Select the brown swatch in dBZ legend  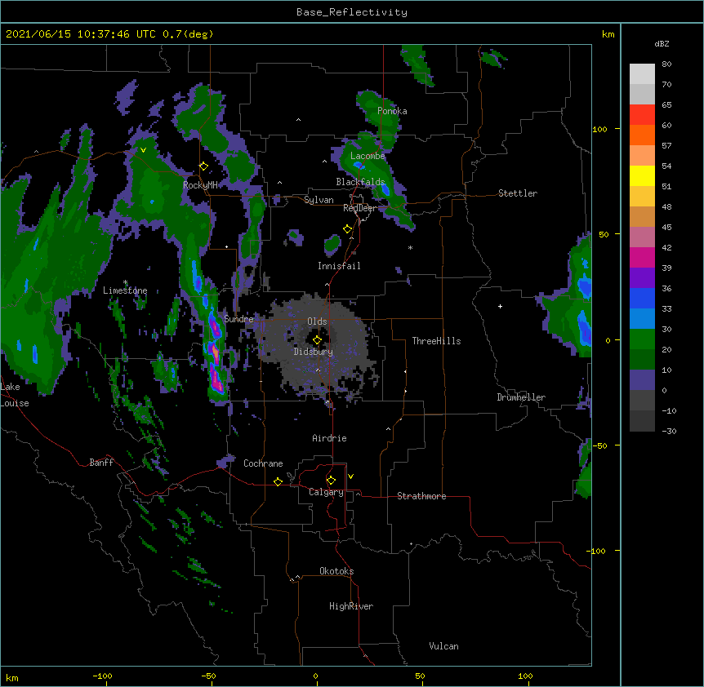coord(642,217)
